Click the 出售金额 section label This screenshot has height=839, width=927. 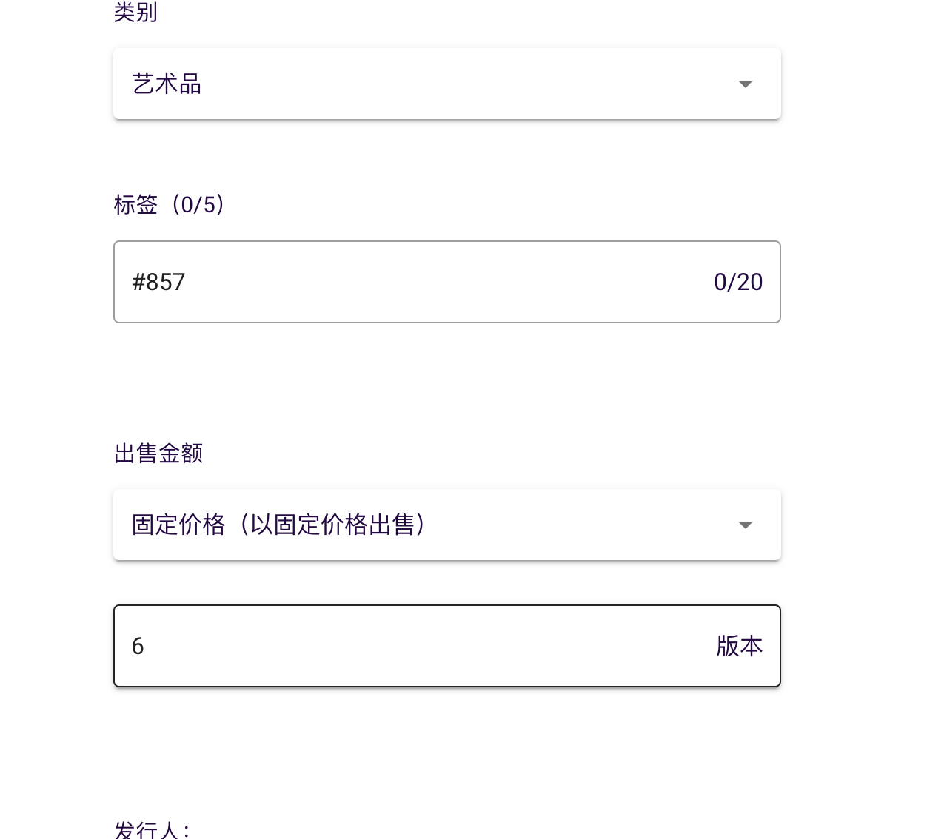(x=158, y=453)
